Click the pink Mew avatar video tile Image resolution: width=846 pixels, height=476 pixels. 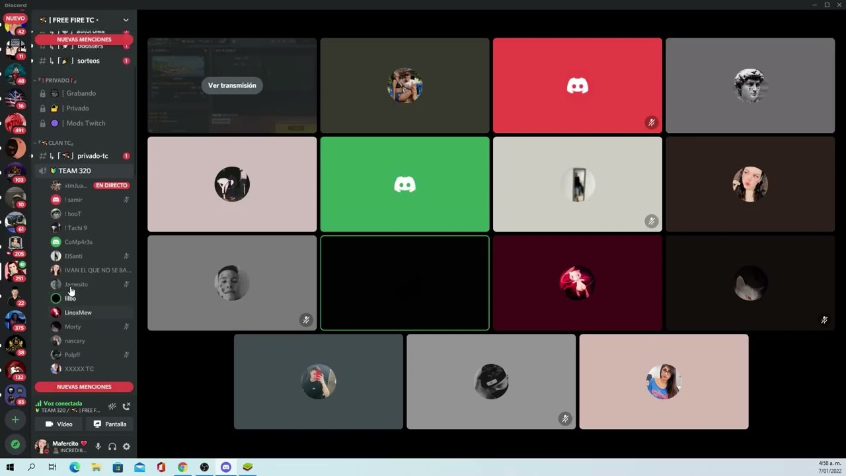pyautogui.click(x=577, y=283)
